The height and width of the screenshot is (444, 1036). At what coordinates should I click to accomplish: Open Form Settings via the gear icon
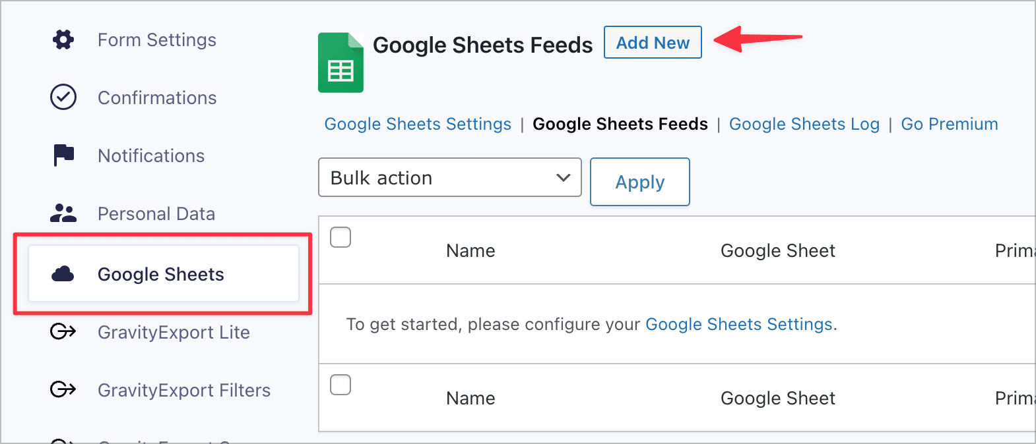tap(63, 40)
